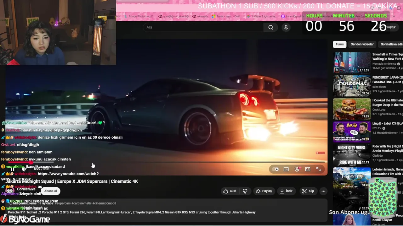Viewport: 403px width, 226px height.
Task: Select the Tümü filter chip
Action: tap(339, 44)
